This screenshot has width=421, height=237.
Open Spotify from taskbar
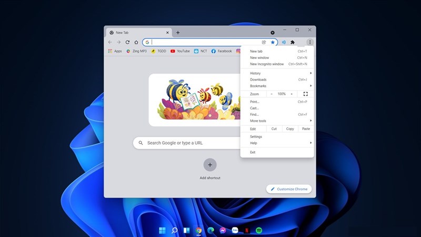tap(259, 230)
